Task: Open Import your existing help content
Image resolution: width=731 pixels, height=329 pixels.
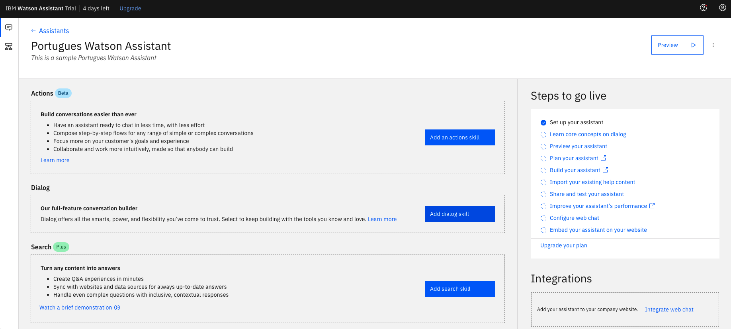Action: [x=592, y=182]
